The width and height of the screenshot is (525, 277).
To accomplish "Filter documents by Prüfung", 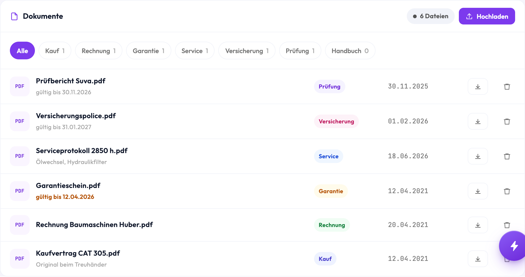I will click(x=300, y=51).
